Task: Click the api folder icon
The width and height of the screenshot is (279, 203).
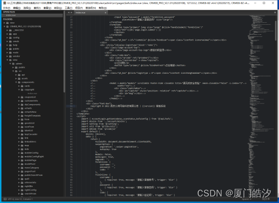Action: click(19, 75)
